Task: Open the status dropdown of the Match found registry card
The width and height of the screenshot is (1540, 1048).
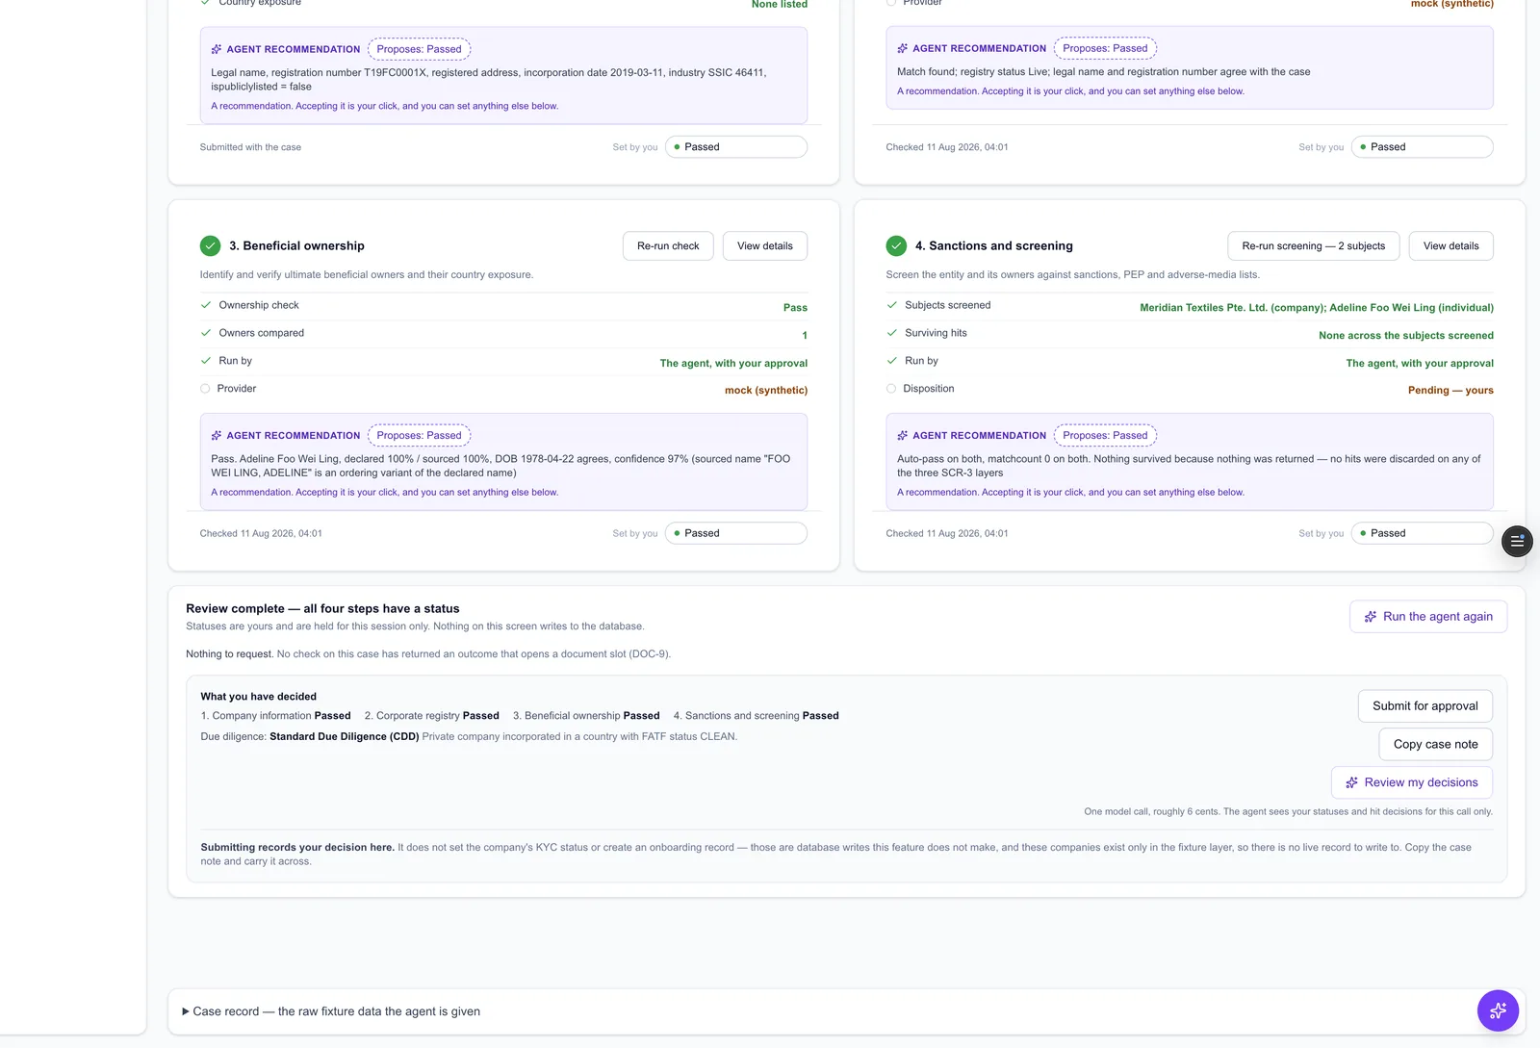Action: (1422, 147)
